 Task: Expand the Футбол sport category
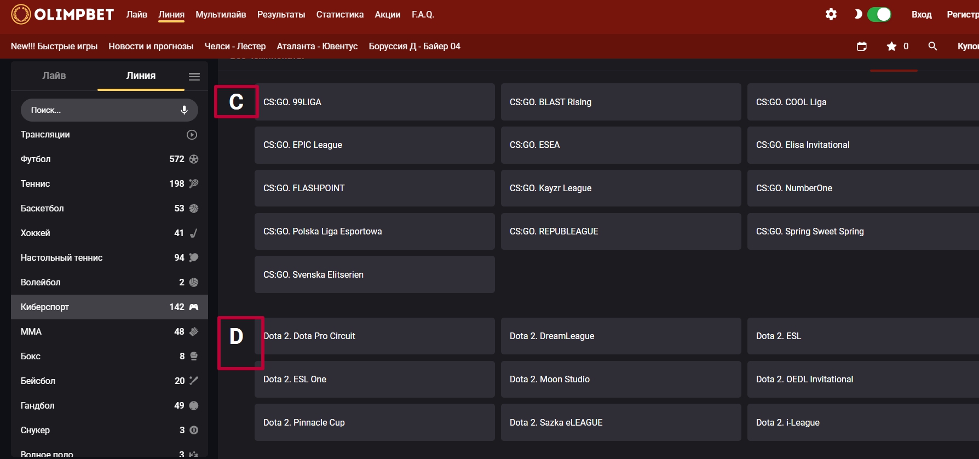109,159
